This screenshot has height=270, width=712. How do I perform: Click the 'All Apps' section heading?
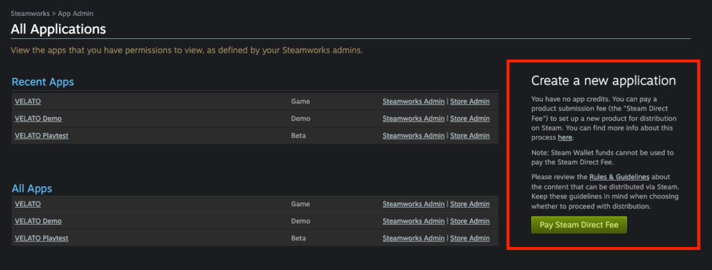click(x=32, y=189)
